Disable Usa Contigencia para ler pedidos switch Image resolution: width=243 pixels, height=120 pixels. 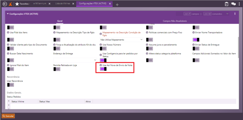click(103, 60)
